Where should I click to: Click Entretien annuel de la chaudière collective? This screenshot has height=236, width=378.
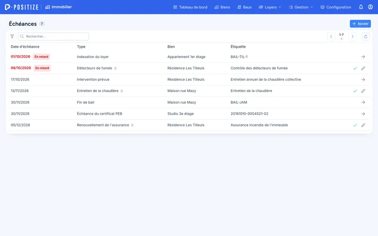(x=266, y=79)
